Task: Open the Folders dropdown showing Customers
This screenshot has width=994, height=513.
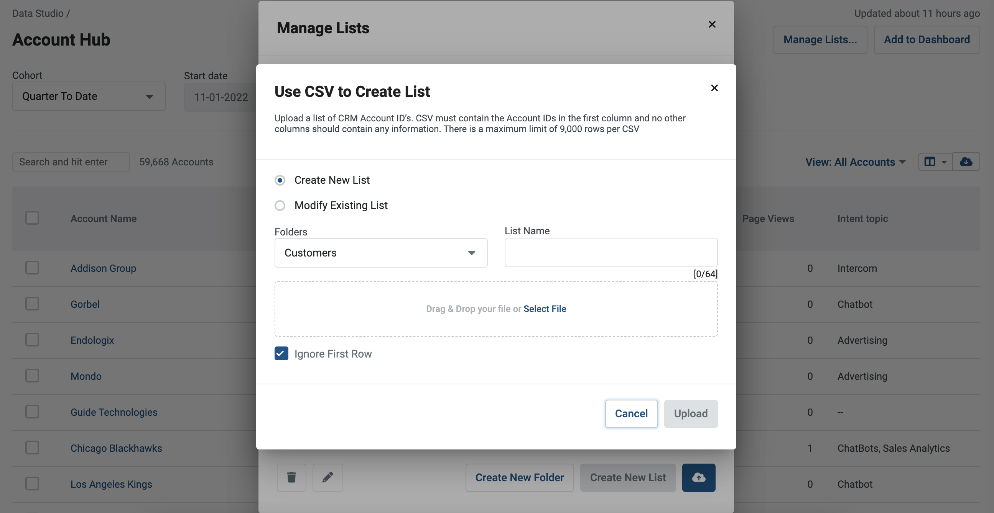Action: click(x=381, y=253)
